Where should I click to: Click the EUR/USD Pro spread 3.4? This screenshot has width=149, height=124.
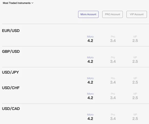coord(113,41)
